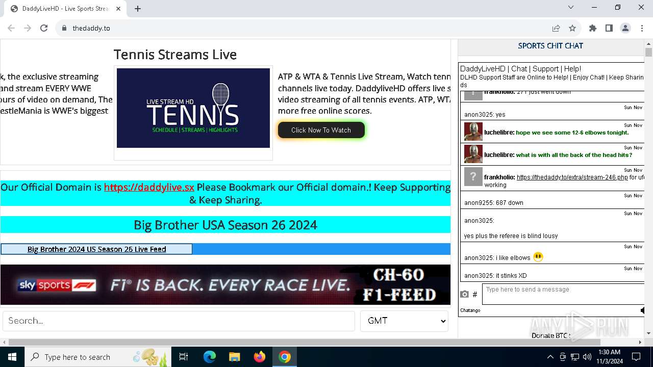Click luchelibre avatar beside back of head message

point(473,154)
